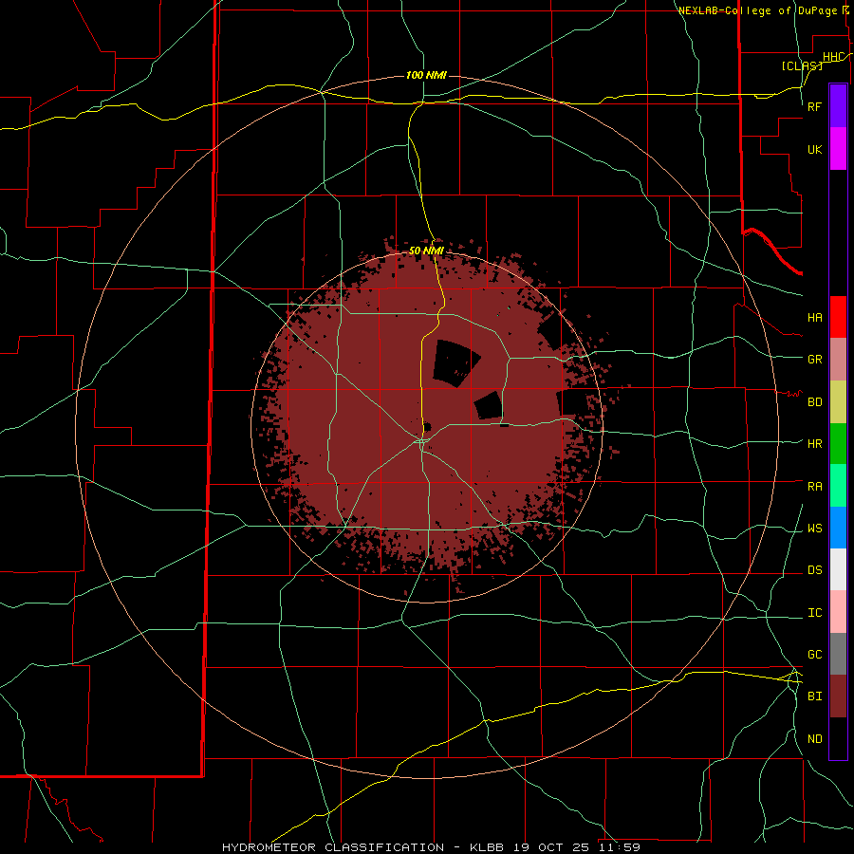Click the ND black legend swatch
Screen dimensions: 854x854
pyautogui.click(x=838, y=738)
